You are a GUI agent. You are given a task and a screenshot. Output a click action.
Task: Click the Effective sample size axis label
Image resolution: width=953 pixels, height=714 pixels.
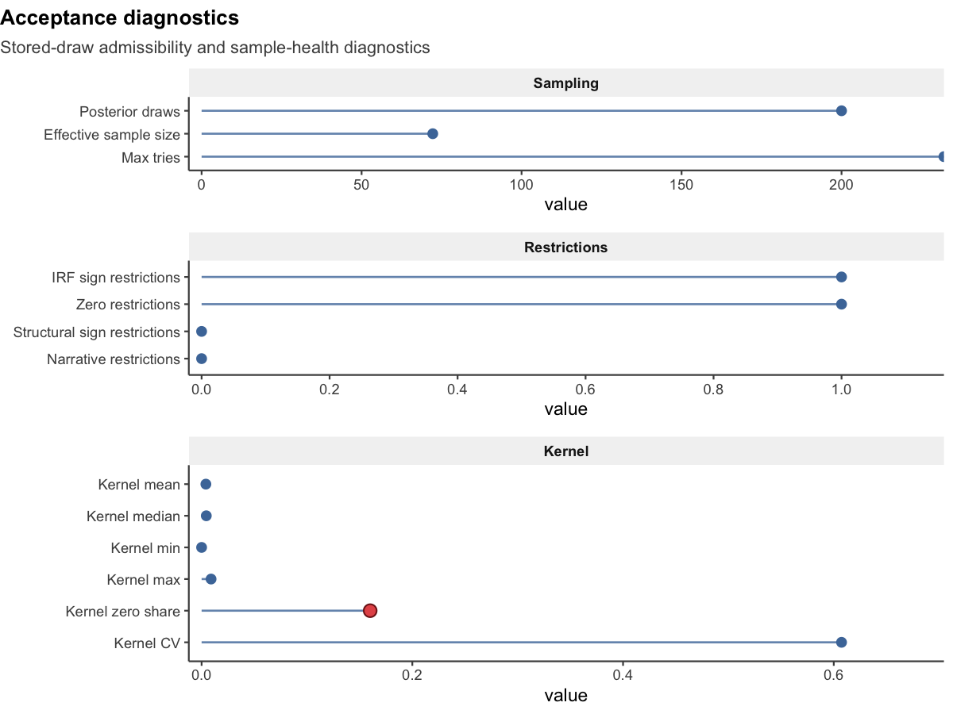click(x=112, y=134)
